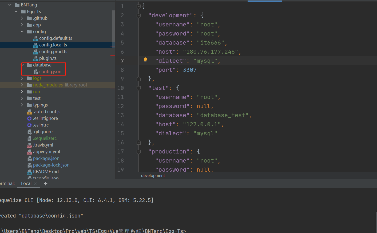The height and width of the screenshot is (233, 377).
Task: Click the .sequelizerc file icon
Action: pos(29,139)
